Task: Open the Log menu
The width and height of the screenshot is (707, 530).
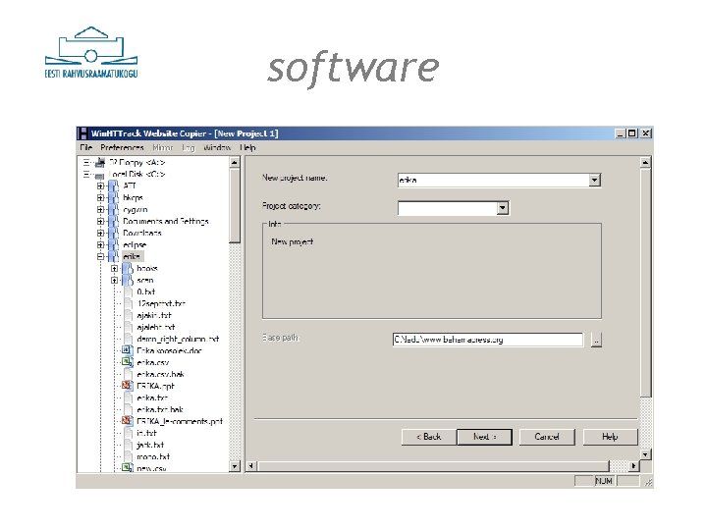Action: coord(189,148)
